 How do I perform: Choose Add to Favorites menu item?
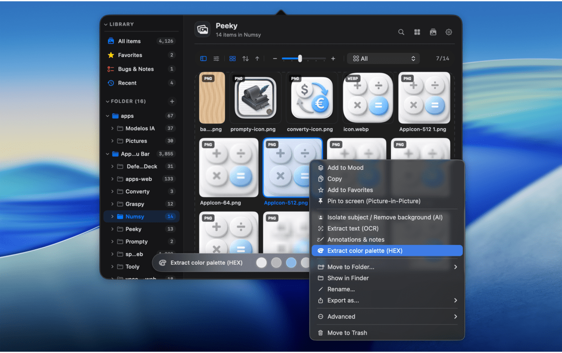click(x=387, y=190)
